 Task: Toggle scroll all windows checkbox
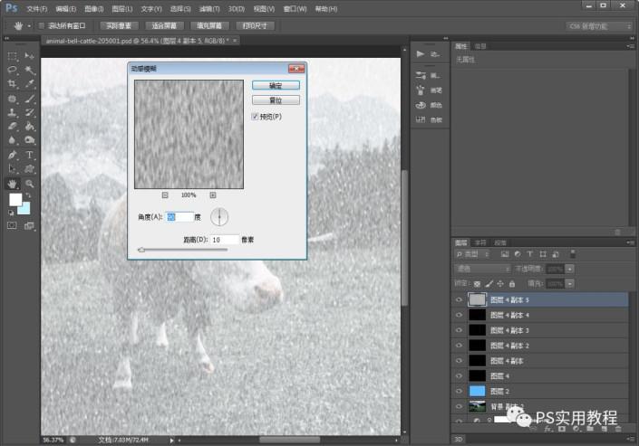[x=41, y=26]
